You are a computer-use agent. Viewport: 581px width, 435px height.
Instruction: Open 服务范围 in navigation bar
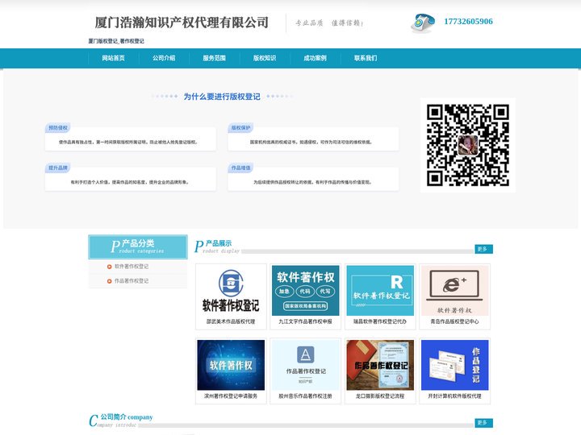pyautogui.click(x=214, y=58)
